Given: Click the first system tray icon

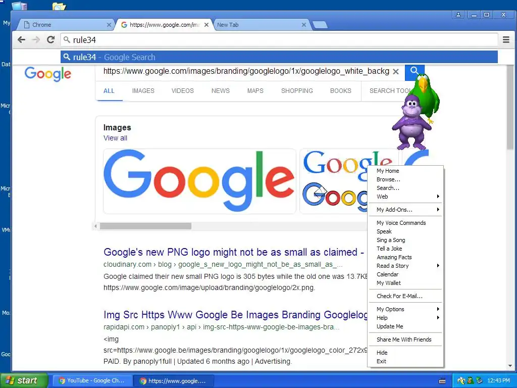Looking at the screenshot, I should [x=461, y=381].
